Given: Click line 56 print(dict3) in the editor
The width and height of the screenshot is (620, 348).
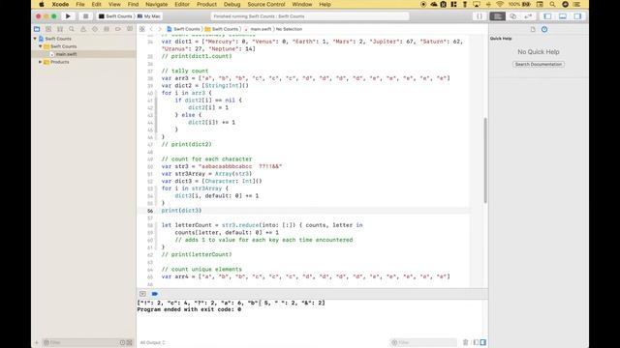Looking at the screenshot, I should (181, 211).
